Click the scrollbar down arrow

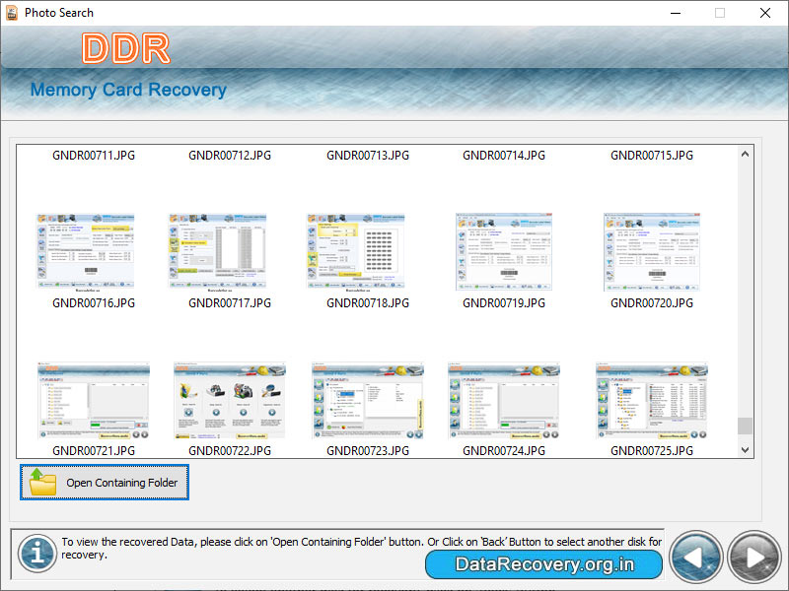click(745, 449)
